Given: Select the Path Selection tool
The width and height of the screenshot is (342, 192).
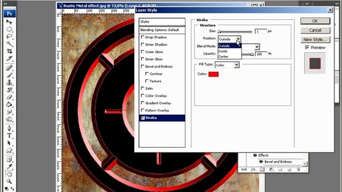Looking at the screenshot, I should tap(9, 143).
